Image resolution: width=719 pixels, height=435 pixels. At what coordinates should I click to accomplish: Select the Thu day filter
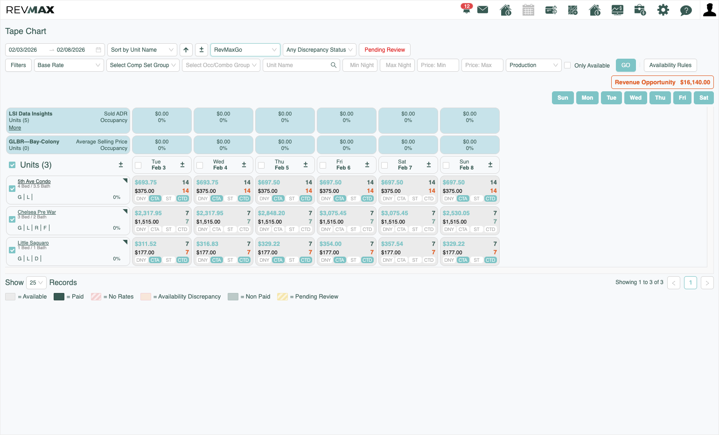coord(660,98)
